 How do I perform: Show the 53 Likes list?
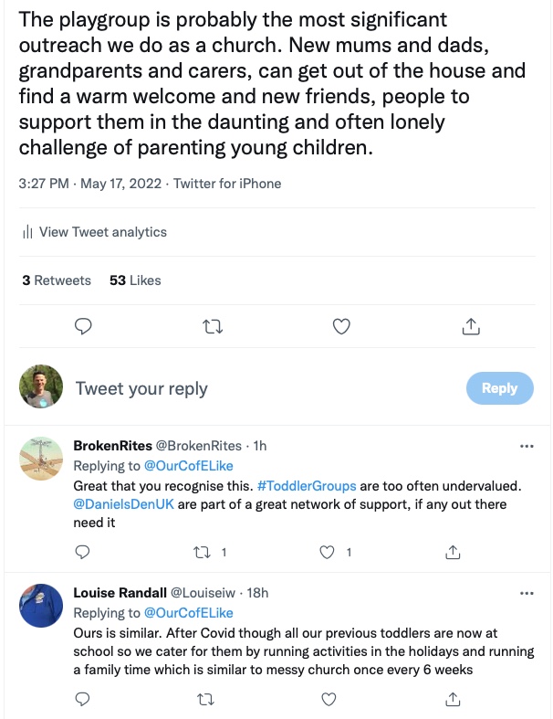tap(135, 280)
